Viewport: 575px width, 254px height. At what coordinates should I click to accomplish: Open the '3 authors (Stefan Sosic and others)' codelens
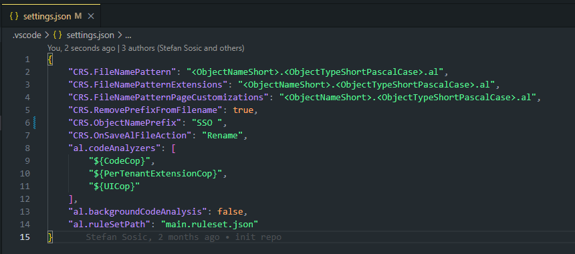183,48
